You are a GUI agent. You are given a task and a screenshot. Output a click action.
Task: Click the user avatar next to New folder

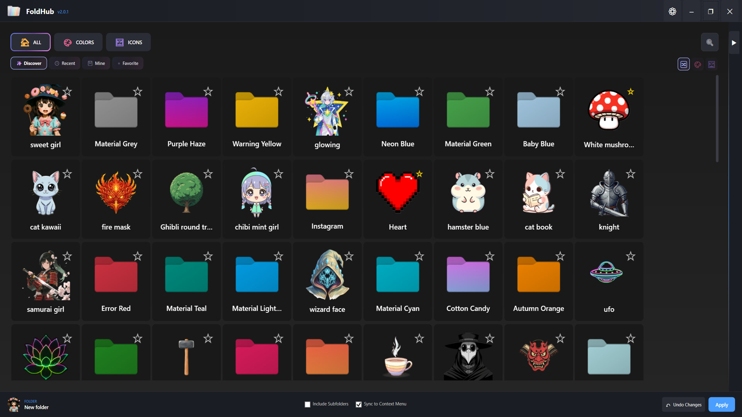[x=14, y=405]
